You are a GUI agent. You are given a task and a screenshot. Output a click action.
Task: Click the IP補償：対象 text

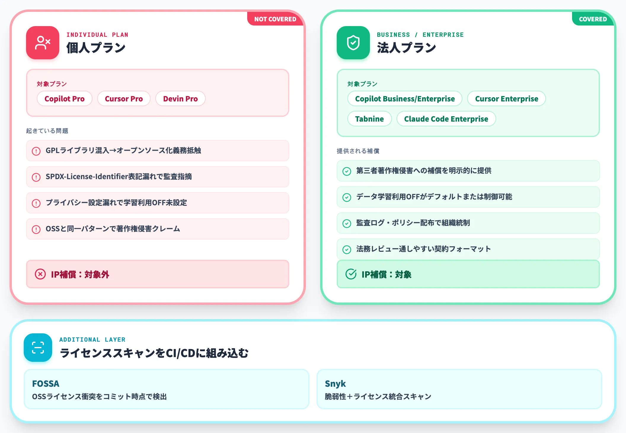click(x=387, y=274)
